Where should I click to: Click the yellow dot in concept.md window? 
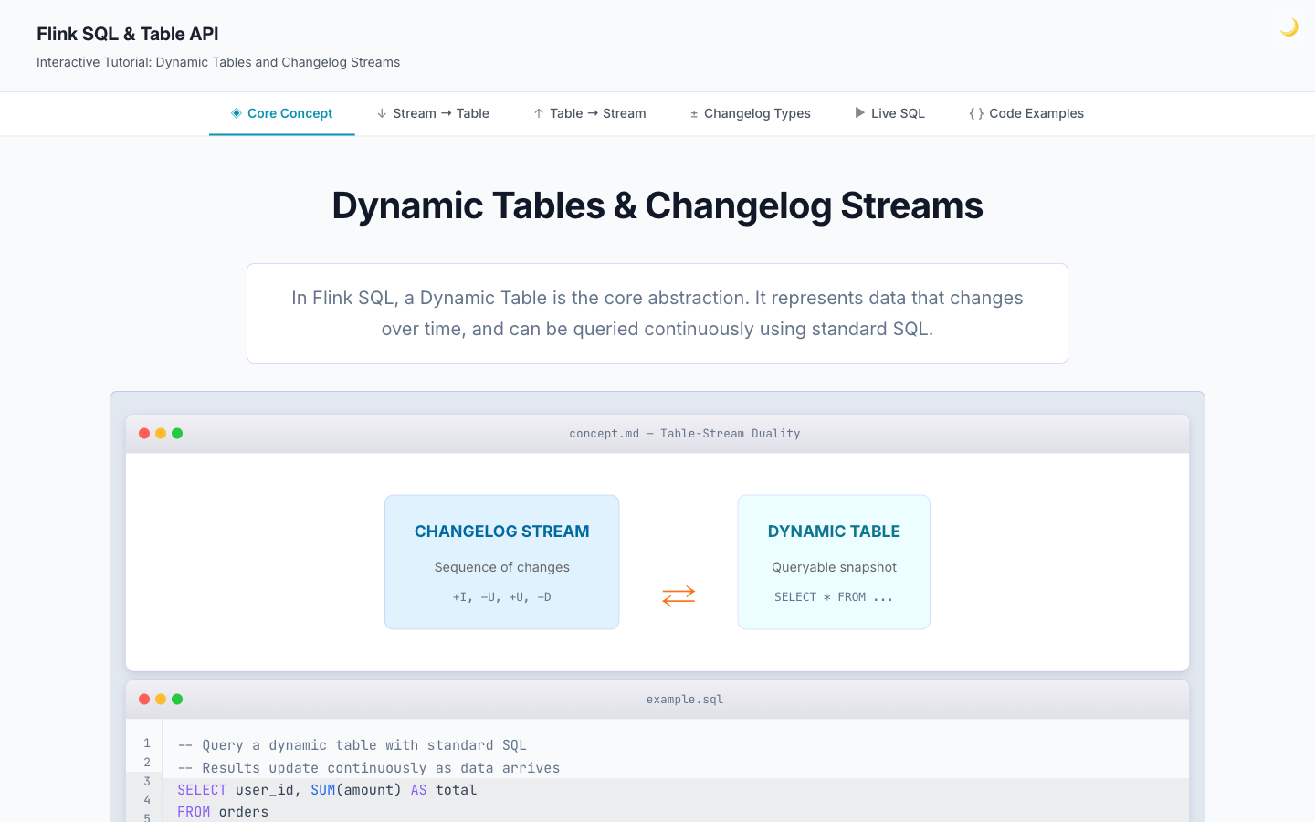(161, 434)
